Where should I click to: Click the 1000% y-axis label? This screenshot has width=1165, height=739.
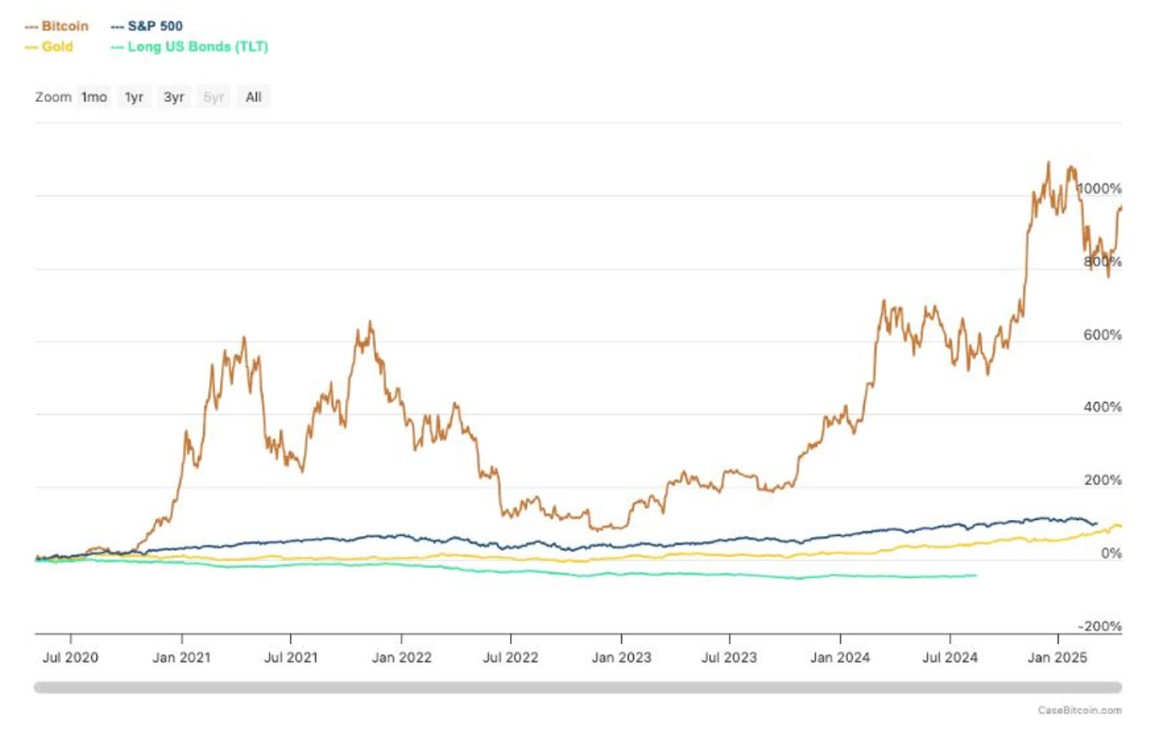pyautogui.click(x=1100, y=189)
